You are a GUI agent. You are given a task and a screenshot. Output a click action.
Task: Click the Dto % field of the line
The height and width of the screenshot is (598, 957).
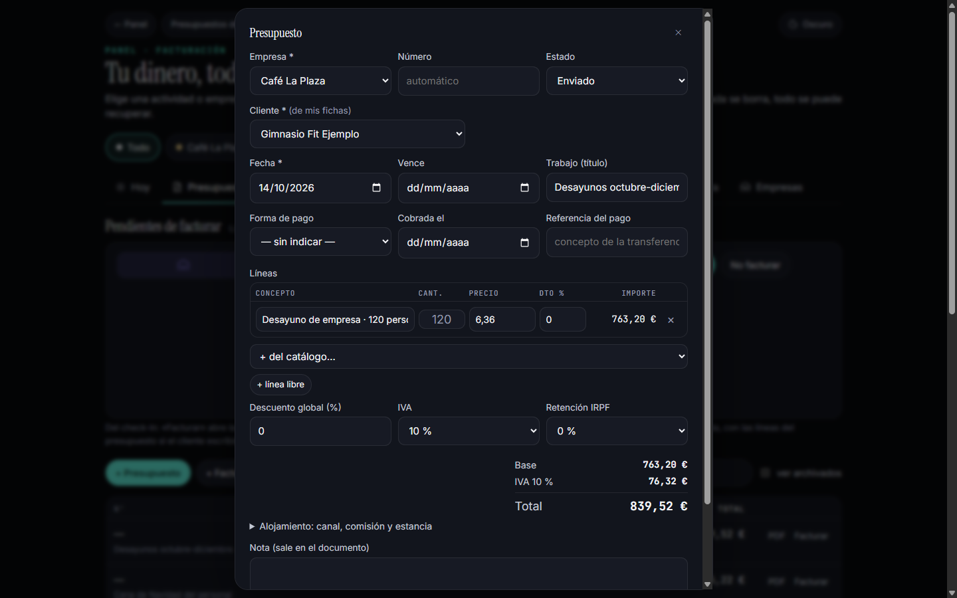[x=563, y=320]
